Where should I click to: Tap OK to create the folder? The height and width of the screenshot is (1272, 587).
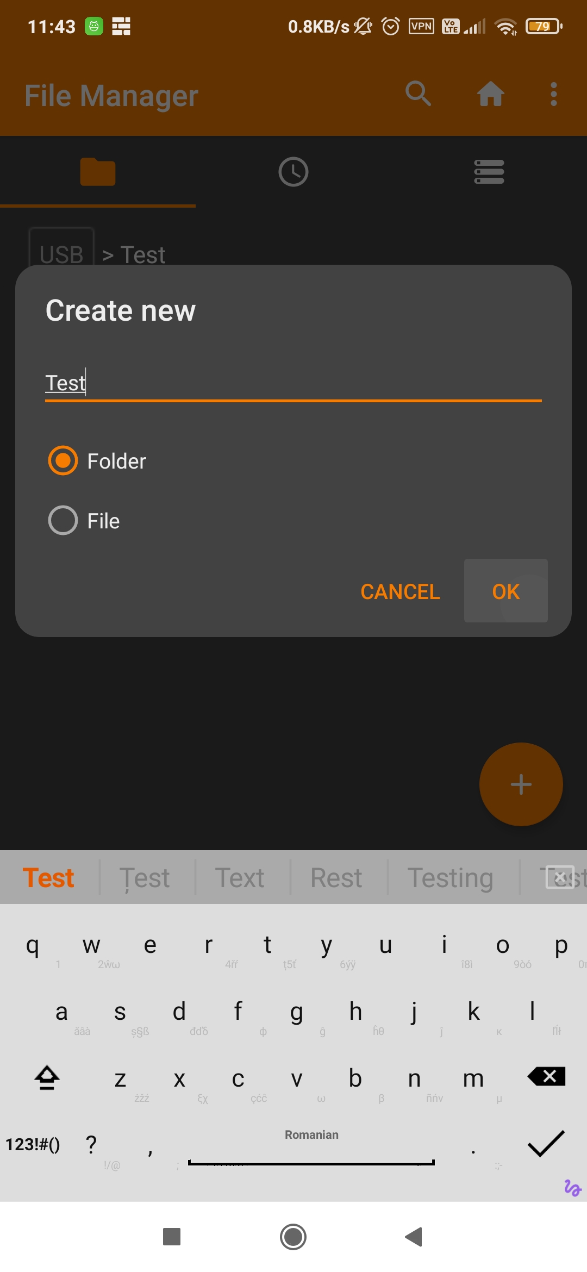click(x=505, y=591)
